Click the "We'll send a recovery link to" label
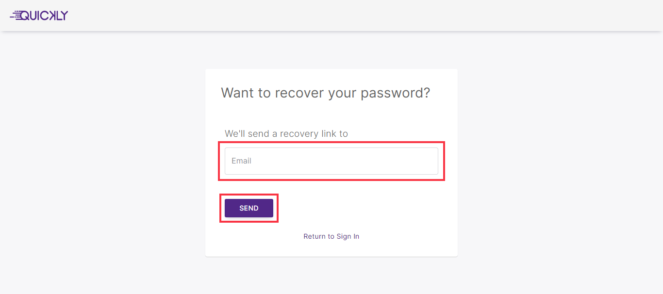The image size is (663, 294). click(286, 133)
